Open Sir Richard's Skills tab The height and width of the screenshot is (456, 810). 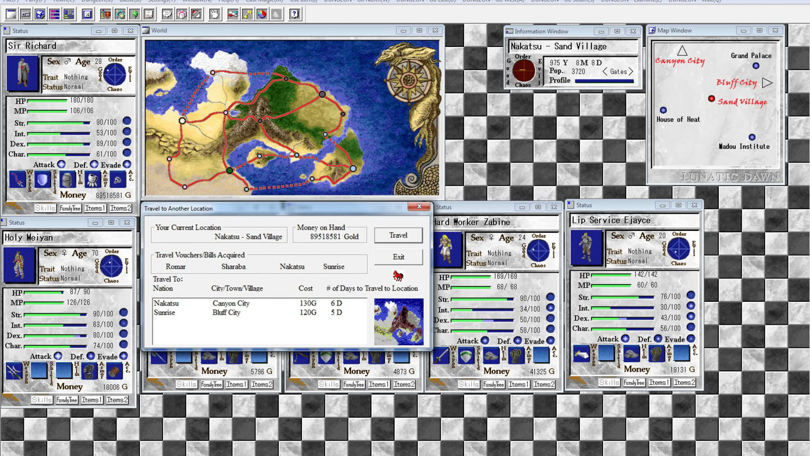(x=45, y=208)
